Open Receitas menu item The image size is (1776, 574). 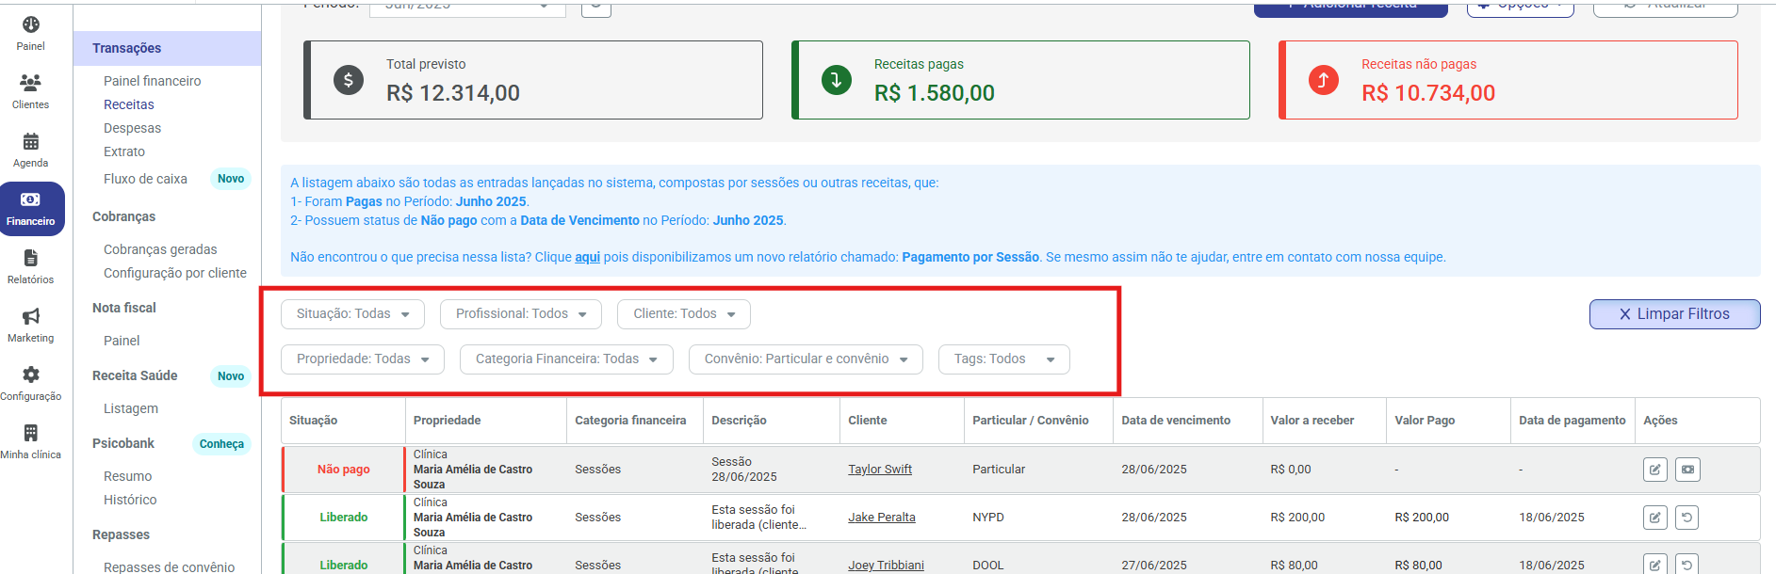129,104
